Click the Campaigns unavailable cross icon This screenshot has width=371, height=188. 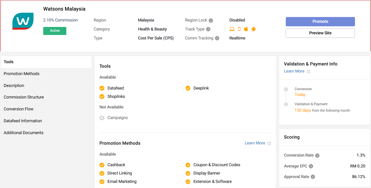pos(102,118)
